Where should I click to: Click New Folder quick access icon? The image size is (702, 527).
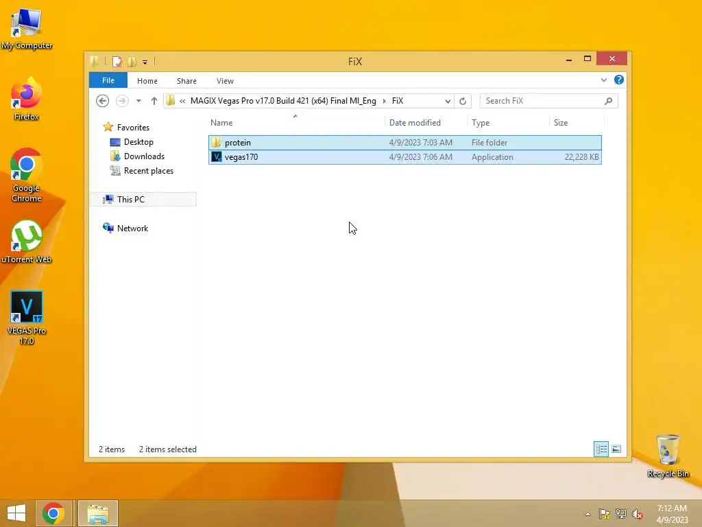(132, 61)
